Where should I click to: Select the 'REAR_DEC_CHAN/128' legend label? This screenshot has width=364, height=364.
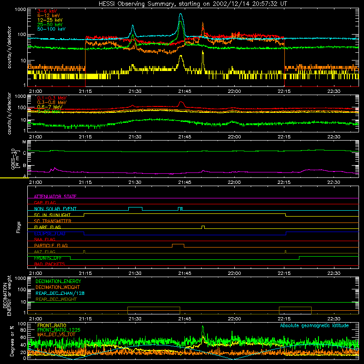[x=60, y=293]
